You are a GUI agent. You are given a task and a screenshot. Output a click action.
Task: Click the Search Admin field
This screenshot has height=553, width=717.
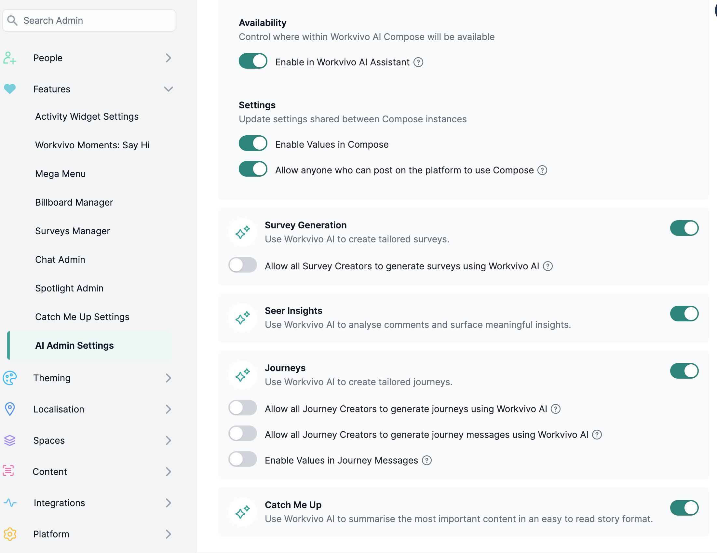pyautogui.click(x=89, y=20)
